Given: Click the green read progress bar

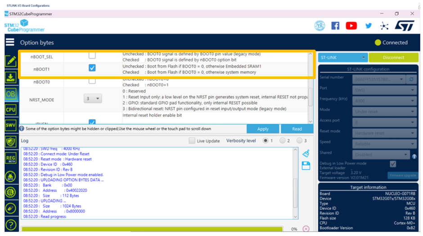Looking at the screenshot, I should point(152,229).
